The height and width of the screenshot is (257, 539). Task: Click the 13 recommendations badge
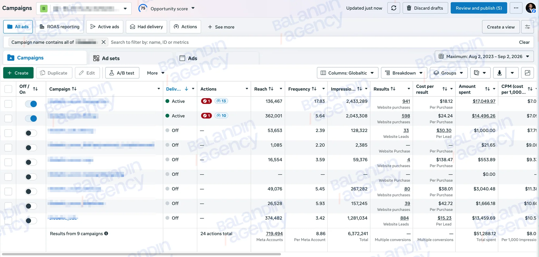(221, 101)
